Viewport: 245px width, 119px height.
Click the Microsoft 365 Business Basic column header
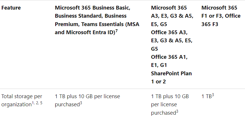point(97,20)
